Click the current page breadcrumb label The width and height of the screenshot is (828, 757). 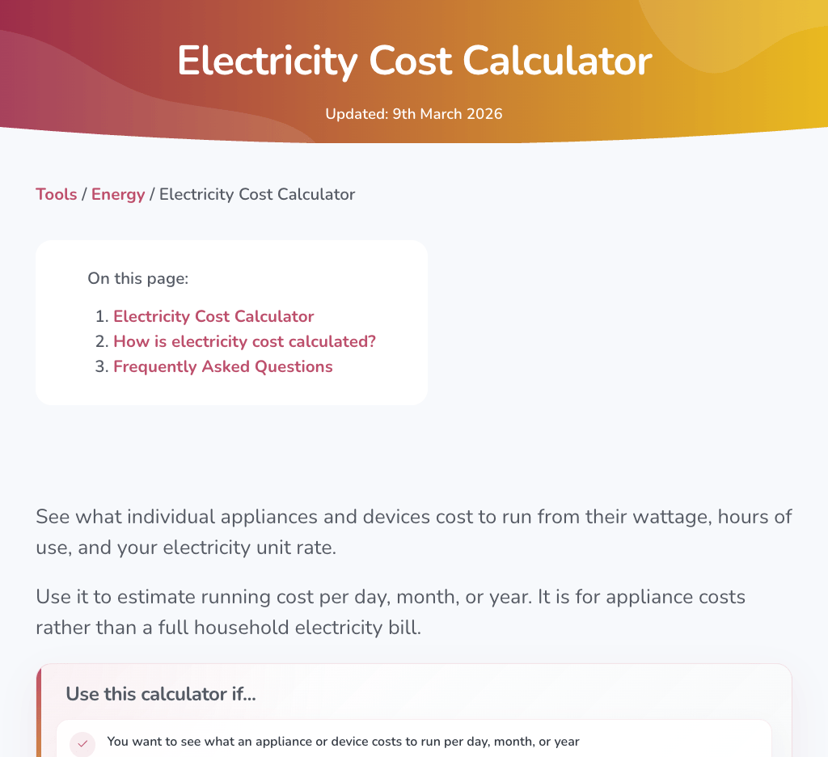[x=257, y=194]
